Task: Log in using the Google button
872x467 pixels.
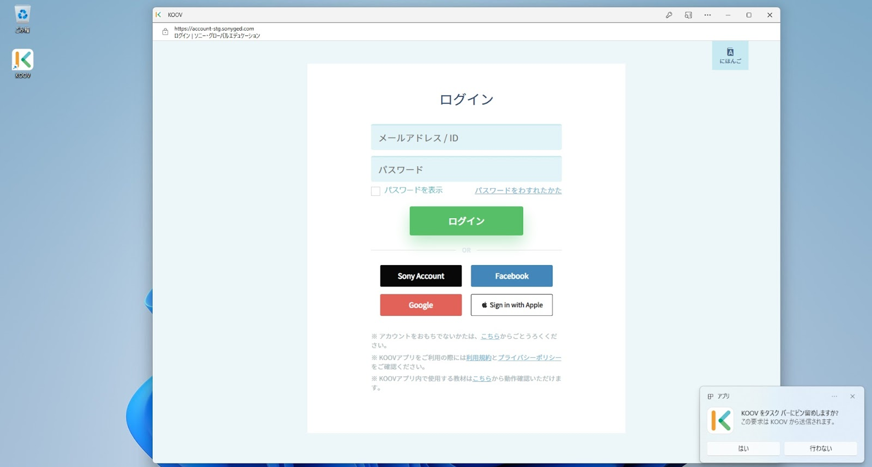Action: pos(420,305)
